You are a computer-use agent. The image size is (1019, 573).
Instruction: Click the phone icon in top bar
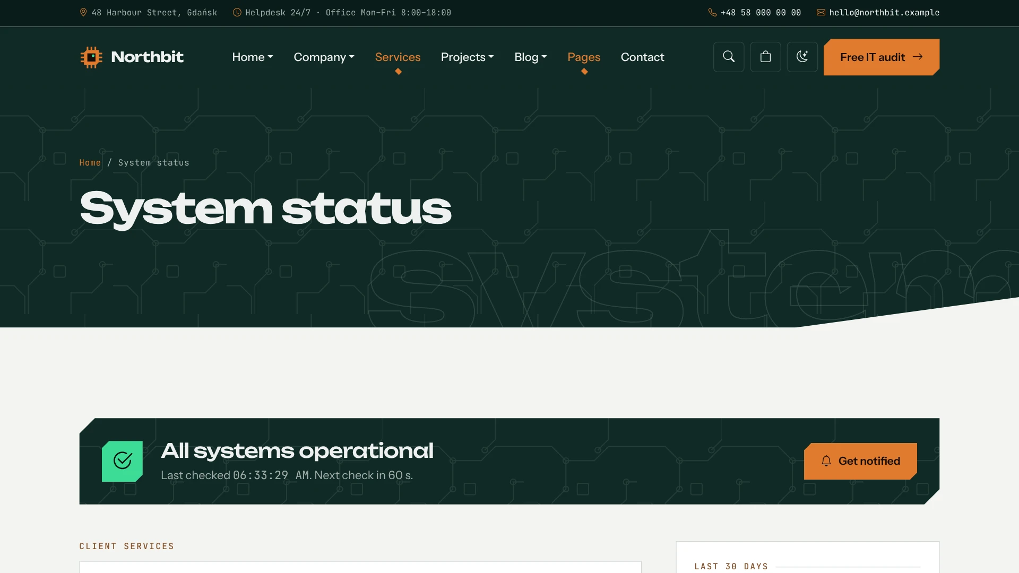tap(712, 12)
